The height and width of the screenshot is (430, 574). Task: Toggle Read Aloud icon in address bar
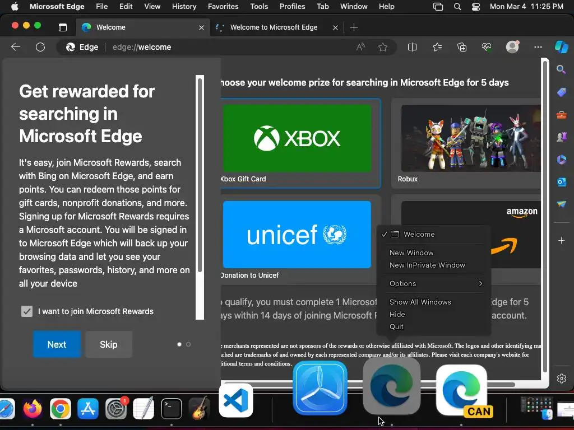pos(360,47)
